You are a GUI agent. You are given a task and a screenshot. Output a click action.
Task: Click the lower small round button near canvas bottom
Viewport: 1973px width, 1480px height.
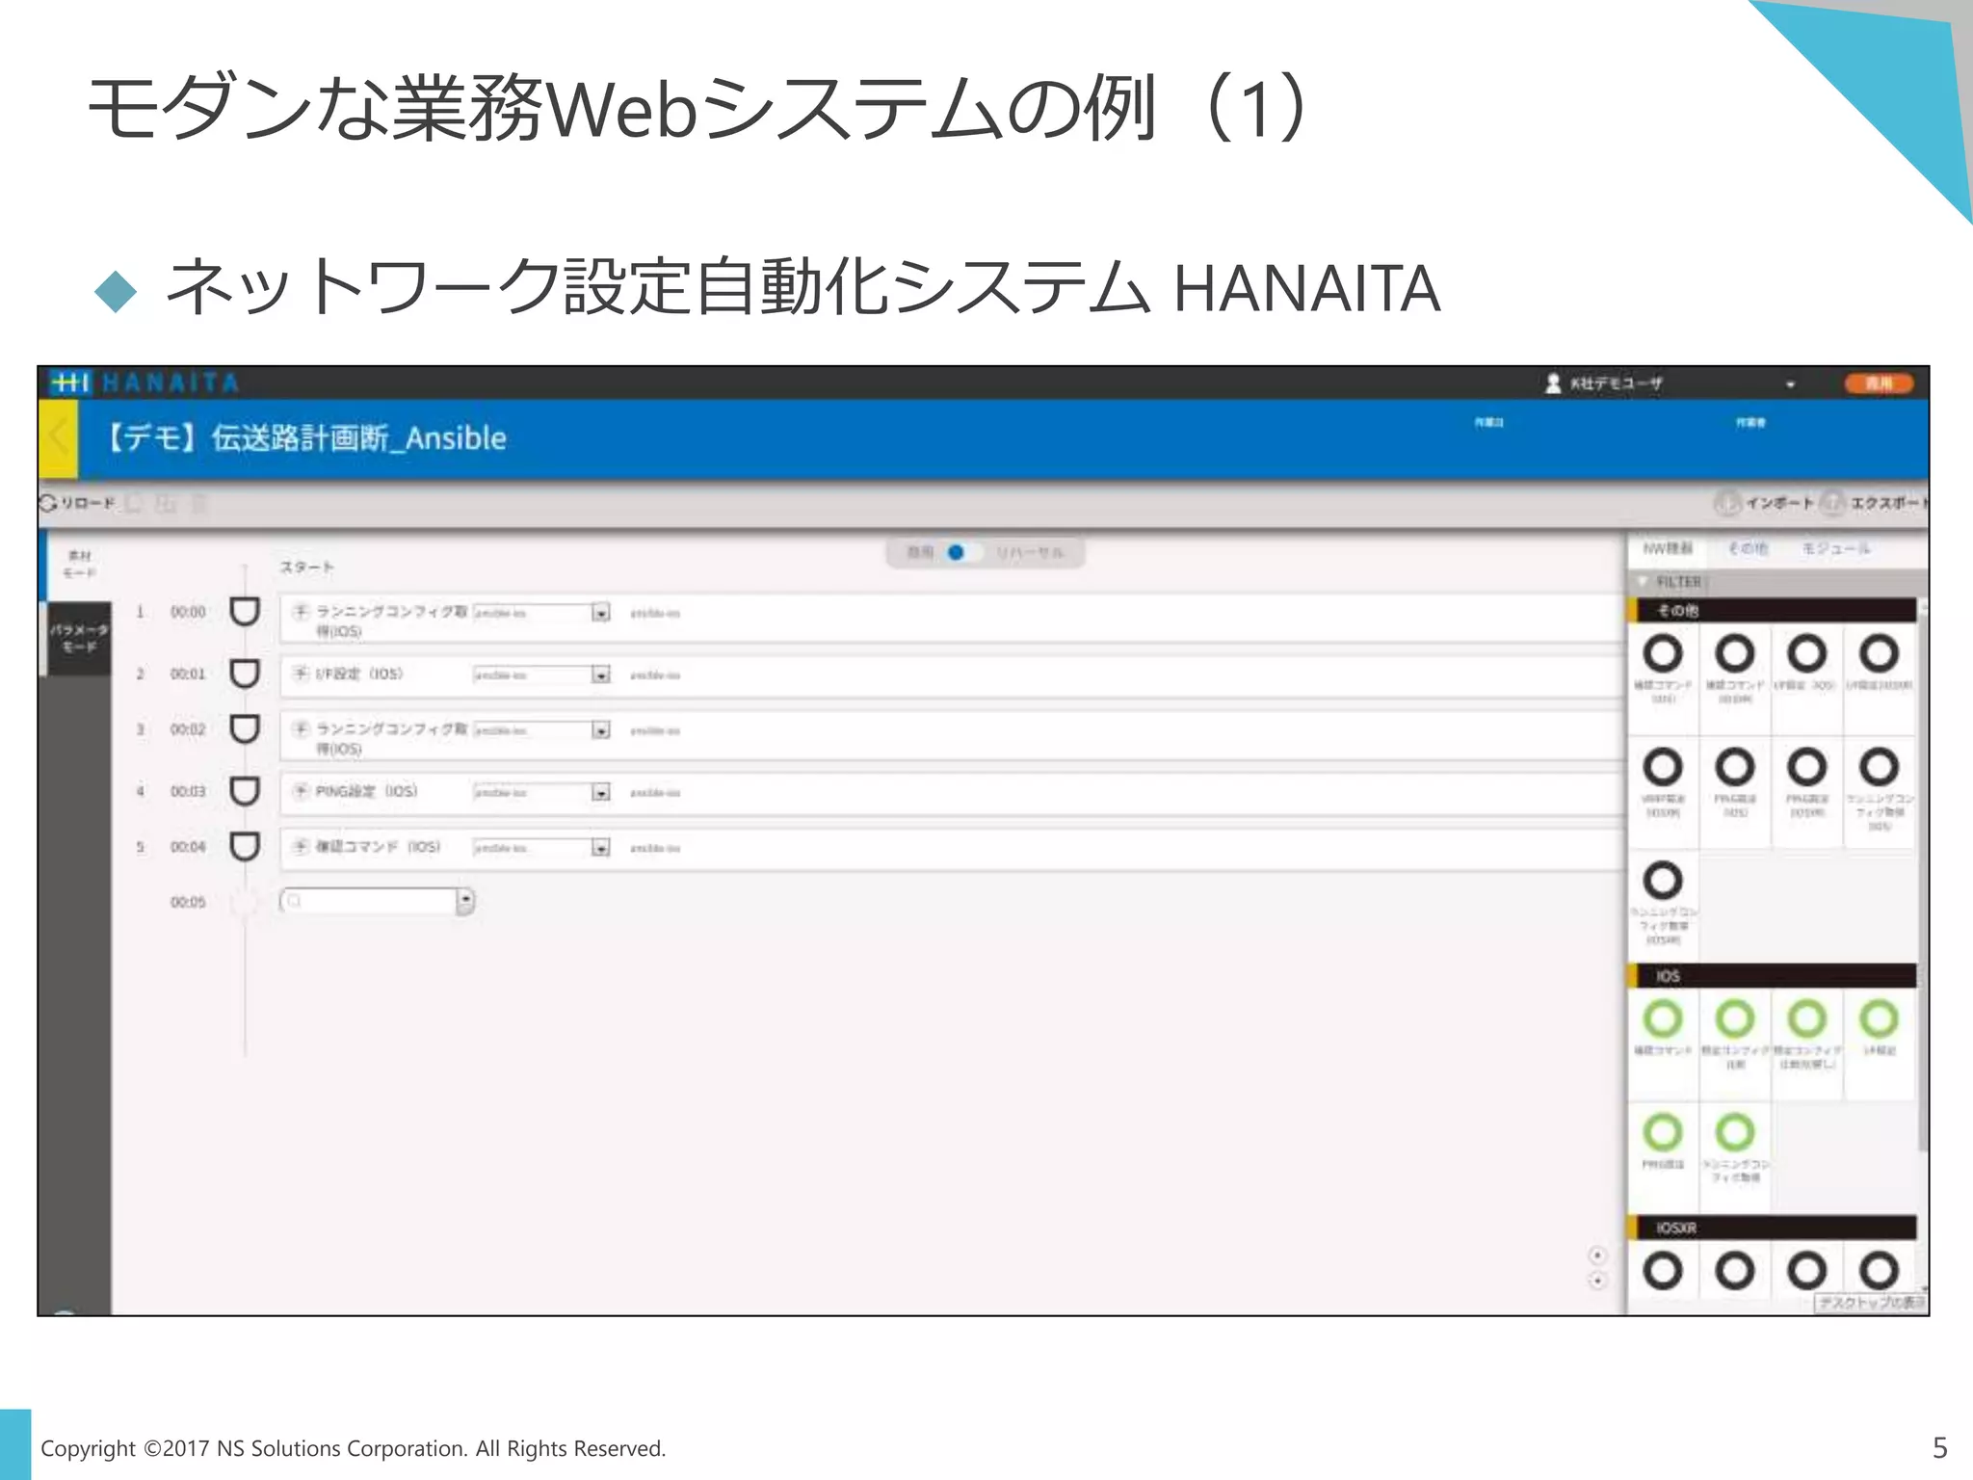pyautogui.click(x=1597, y=1281)
